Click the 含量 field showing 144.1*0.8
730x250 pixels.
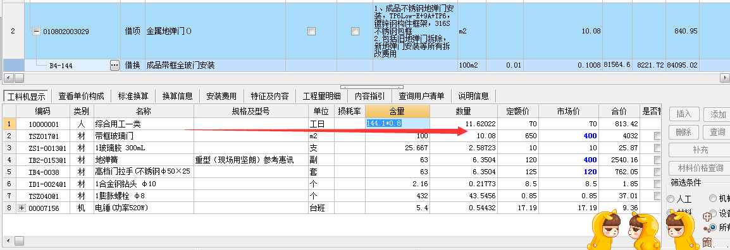397,124
